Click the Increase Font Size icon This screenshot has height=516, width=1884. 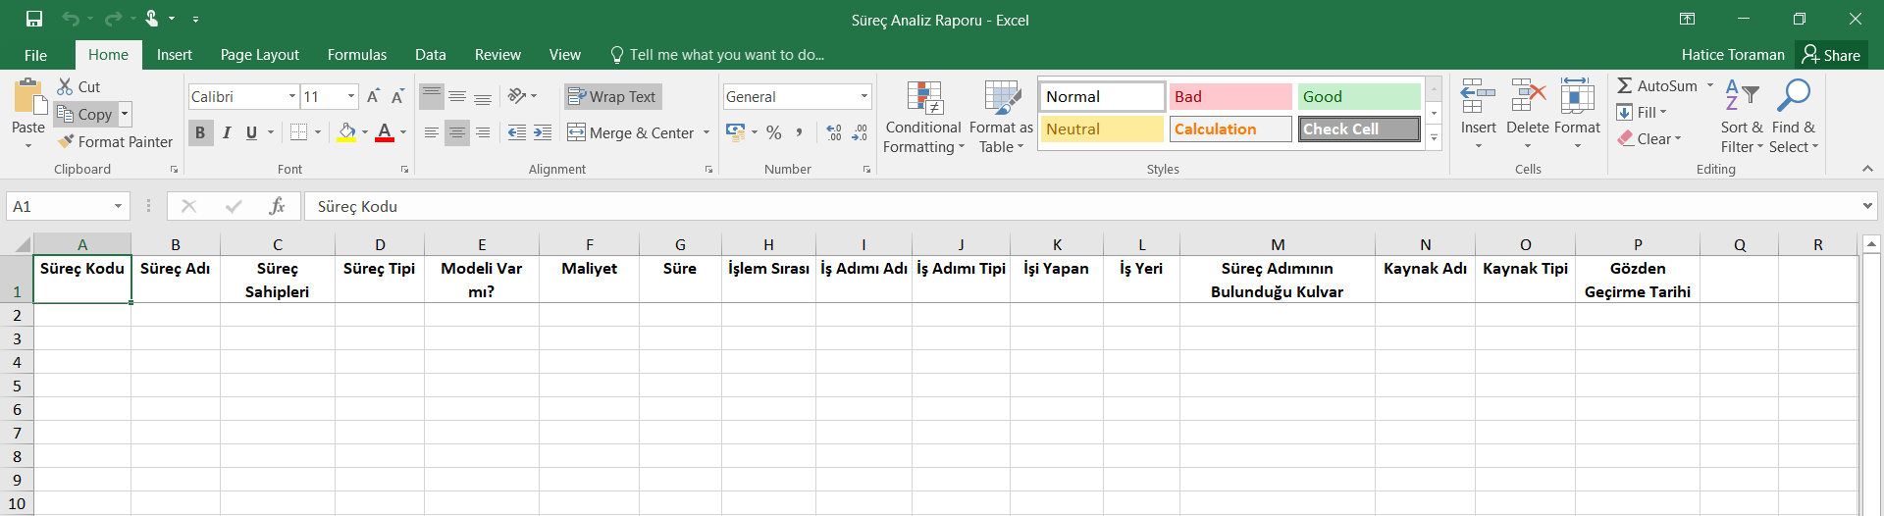[373, 96]
